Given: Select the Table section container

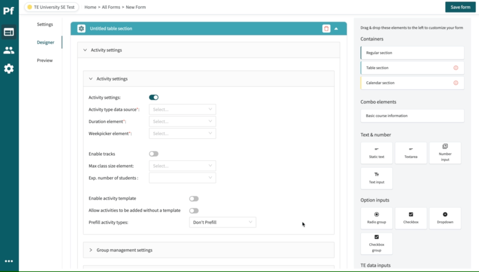Looking at the screenshot, I should (x=413, y=68).
